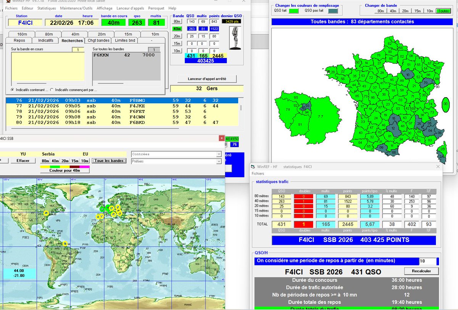Switch to the Repos tab
The image size is (458, 310).
(19, 40)
